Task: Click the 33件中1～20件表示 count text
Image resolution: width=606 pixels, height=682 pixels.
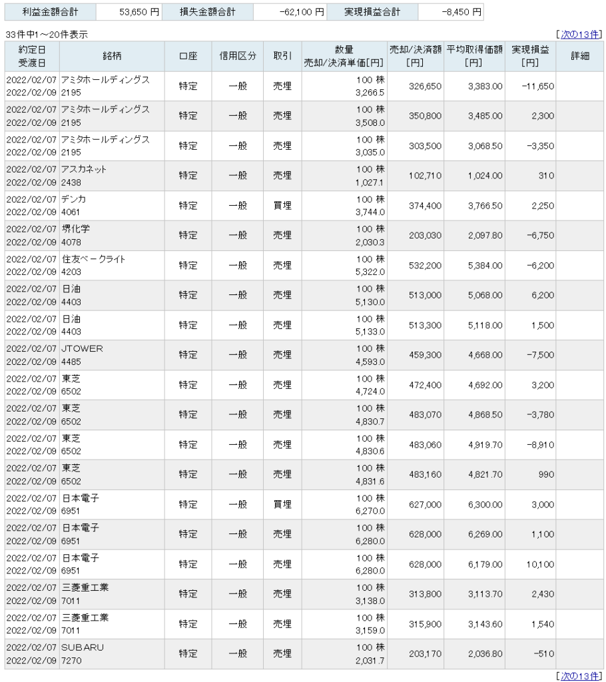Action: [x=47, y=35]
